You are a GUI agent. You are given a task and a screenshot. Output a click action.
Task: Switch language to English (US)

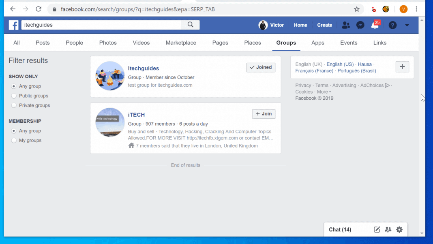(340, 64)
